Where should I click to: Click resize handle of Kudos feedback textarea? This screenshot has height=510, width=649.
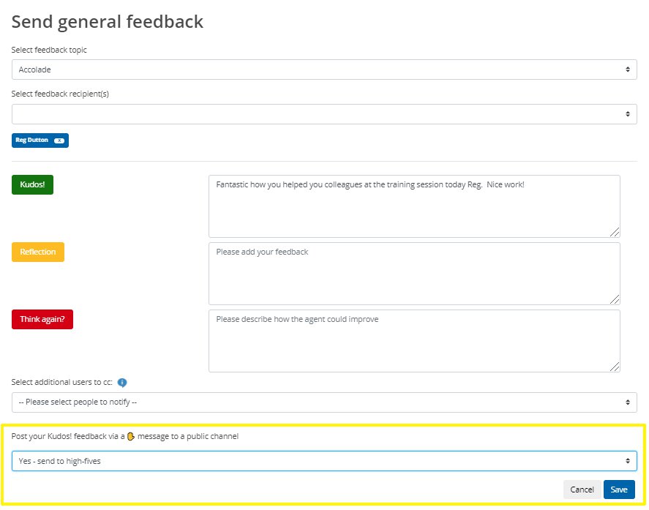coord(615,232)
